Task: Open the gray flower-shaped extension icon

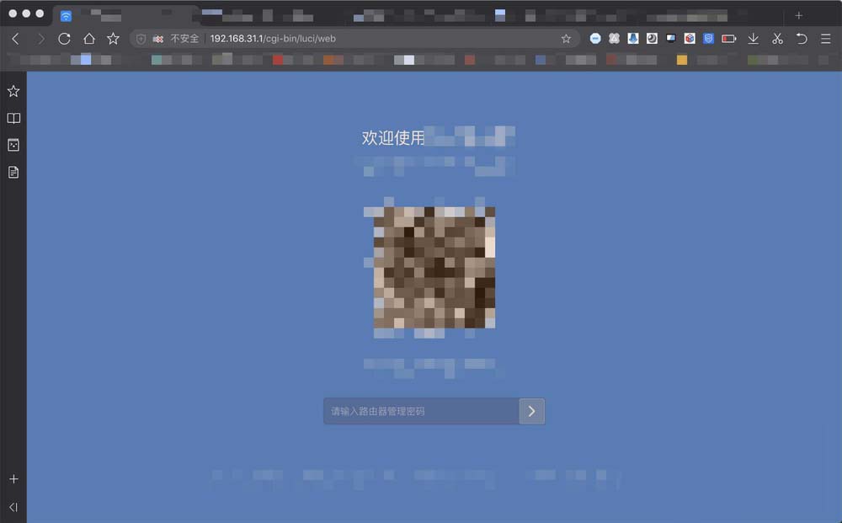Action: click(x=614, y=38)
